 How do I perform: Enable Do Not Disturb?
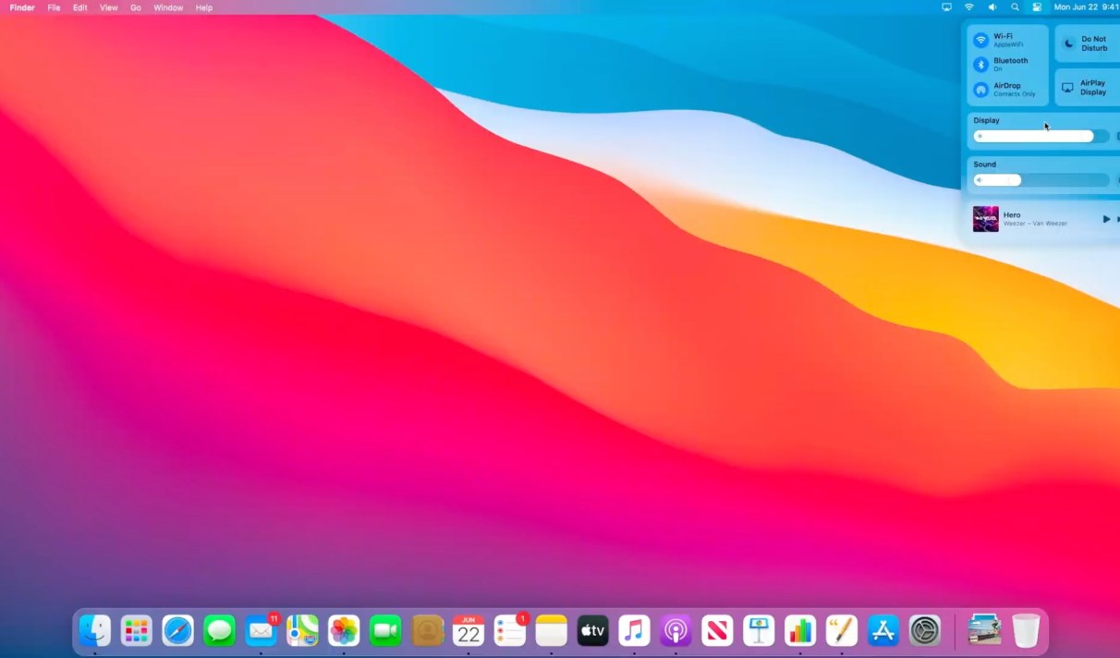click(1087, 43)
